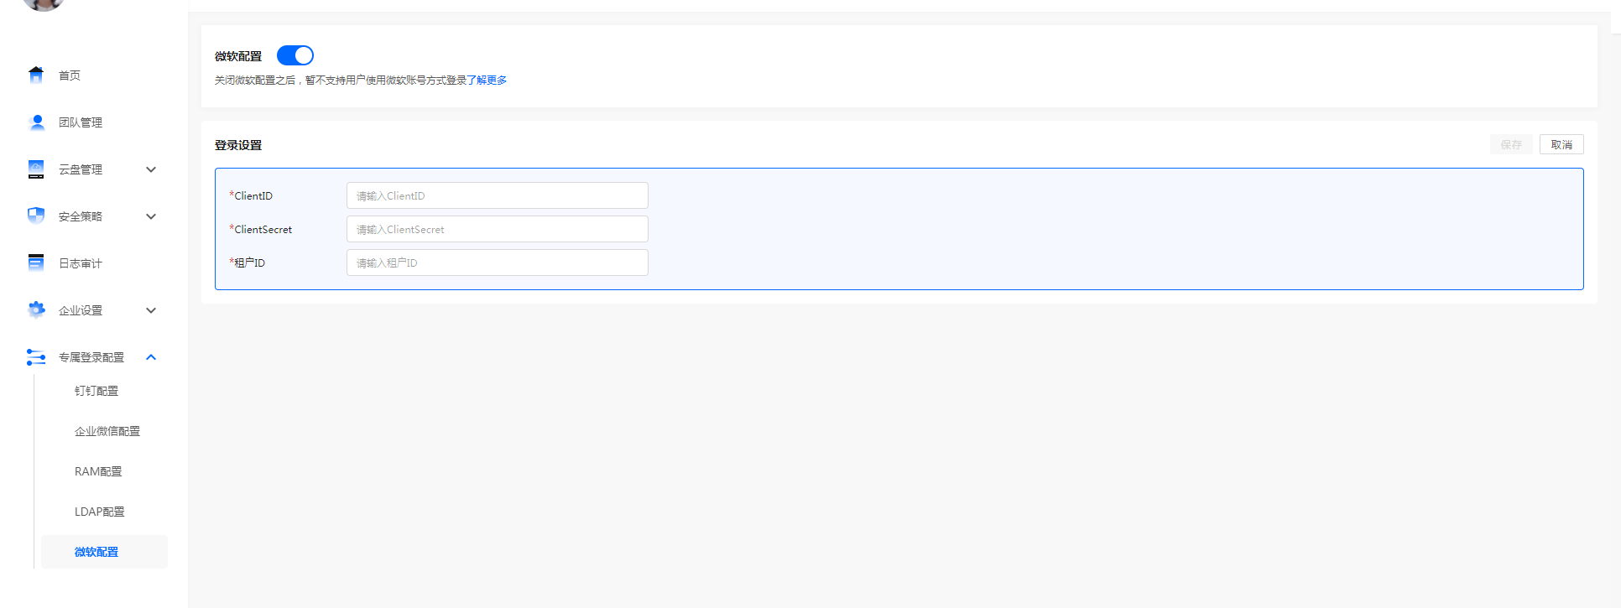Select the 团队管理 team management icon
This screenshot has width=1621, height=608.
coord(37,122)
